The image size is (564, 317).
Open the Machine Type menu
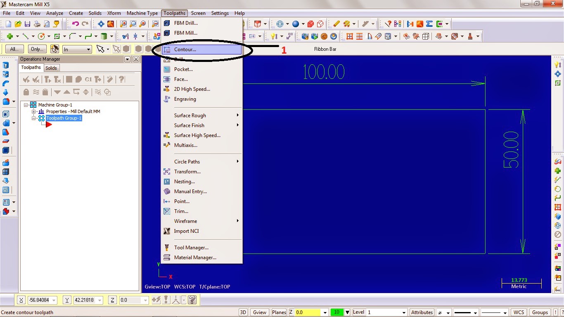[x=142, y=13]
